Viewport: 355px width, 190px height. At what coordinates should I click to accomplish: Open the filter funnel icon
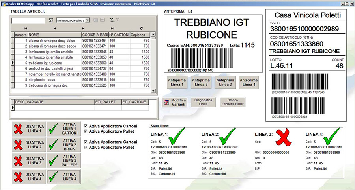point(112,20)
